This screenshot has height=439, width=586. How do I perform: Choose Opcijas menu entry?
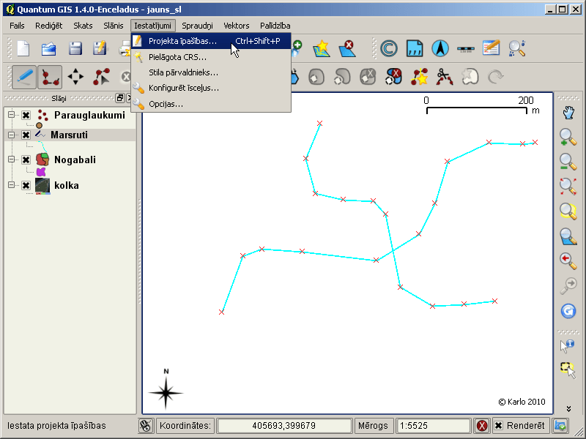coord(211,104)
